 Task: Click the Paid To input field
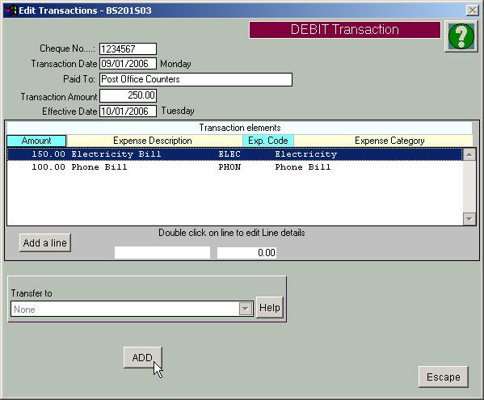point(196,79)
